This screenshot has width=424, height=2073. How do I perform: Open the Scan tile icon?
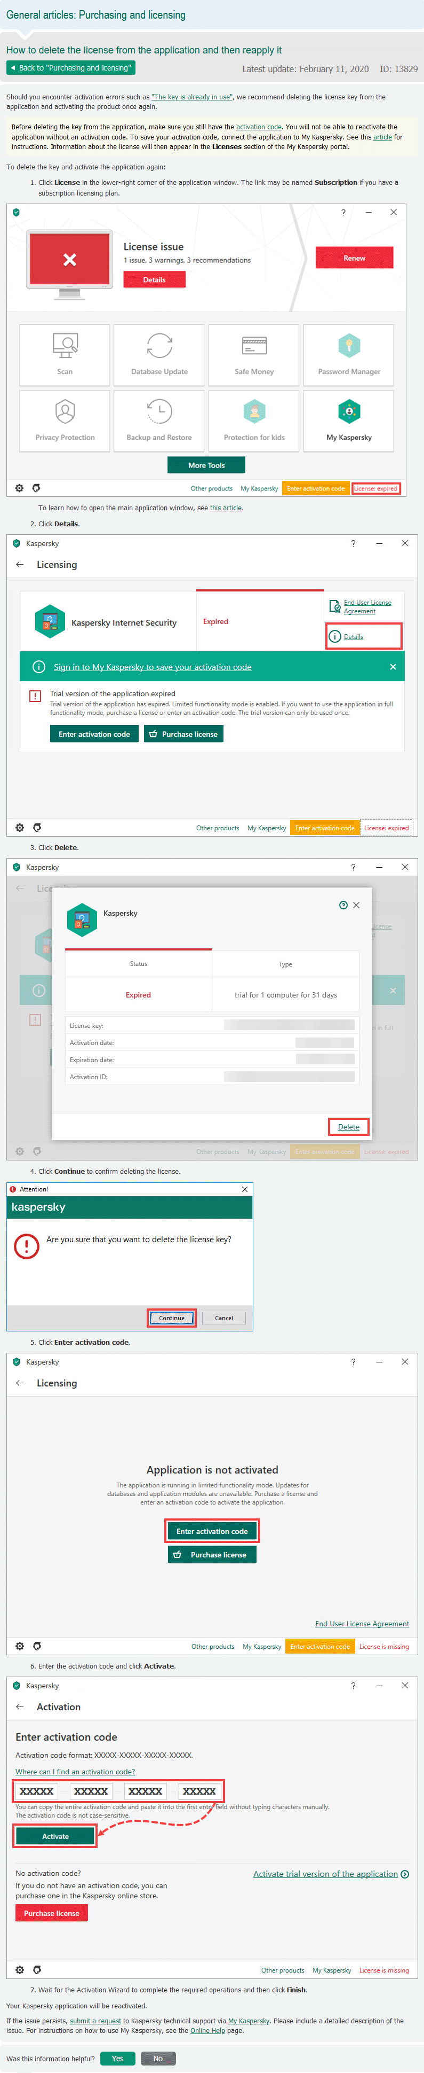point(65,346)
